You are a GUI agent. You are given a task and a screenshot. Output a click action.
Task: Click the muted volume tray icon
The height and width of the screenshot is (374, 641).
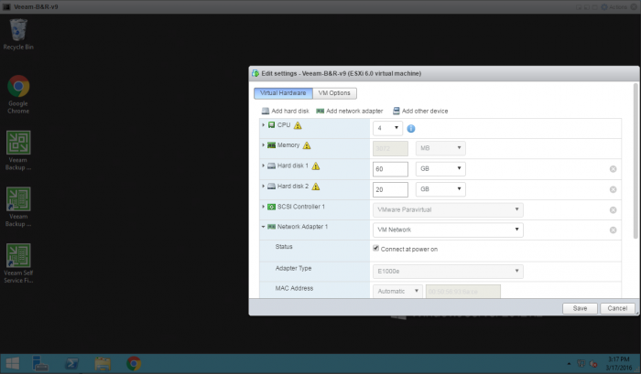(x=593, y=364)
